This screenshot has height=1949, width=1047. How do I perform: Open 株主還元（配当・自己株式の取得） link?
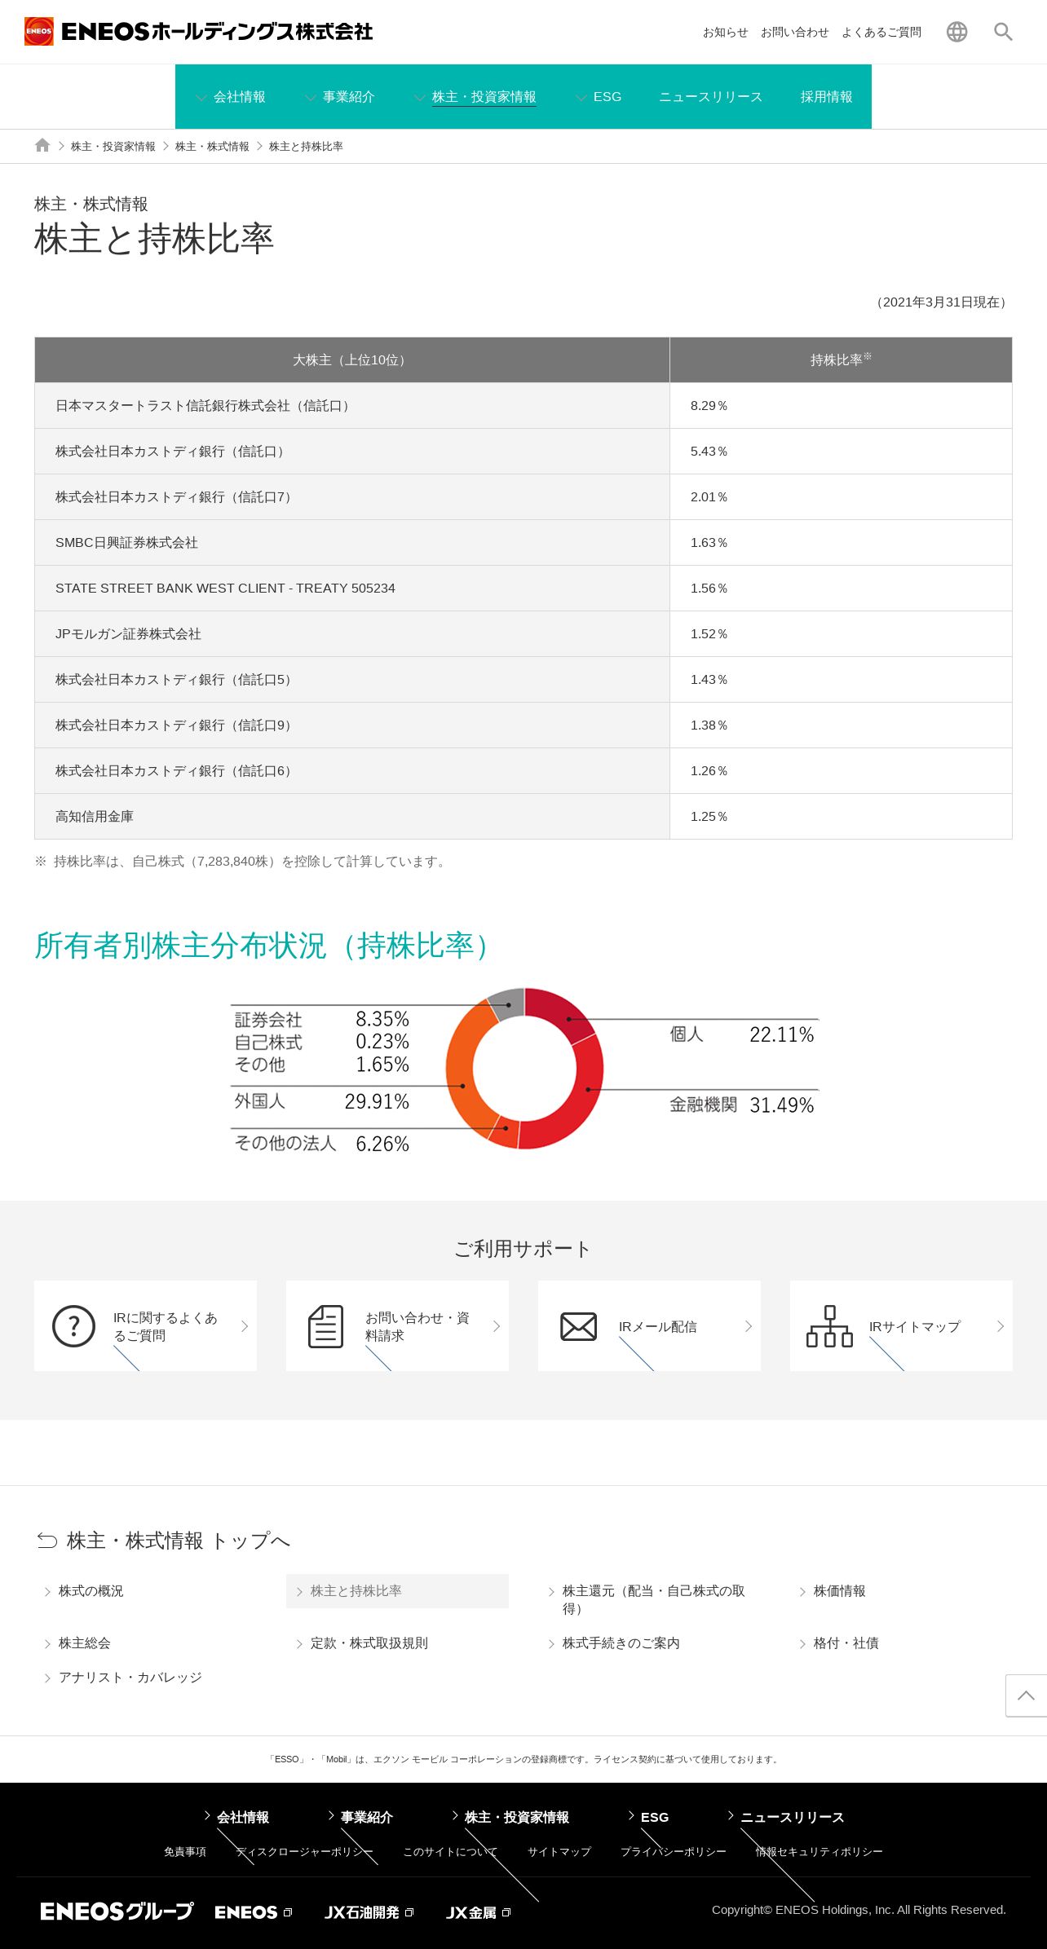pos(654,1599)
